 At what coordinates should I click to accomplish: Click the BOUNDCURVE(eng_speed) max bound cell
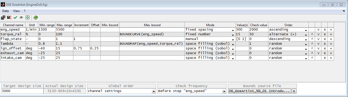point(152,34)
